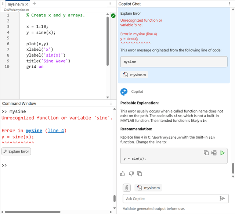The width and height of the screenshot is (235, 214).
Task: Insert the suggested code into the editor
Action: pyautogui.click(x=214, y=153)
